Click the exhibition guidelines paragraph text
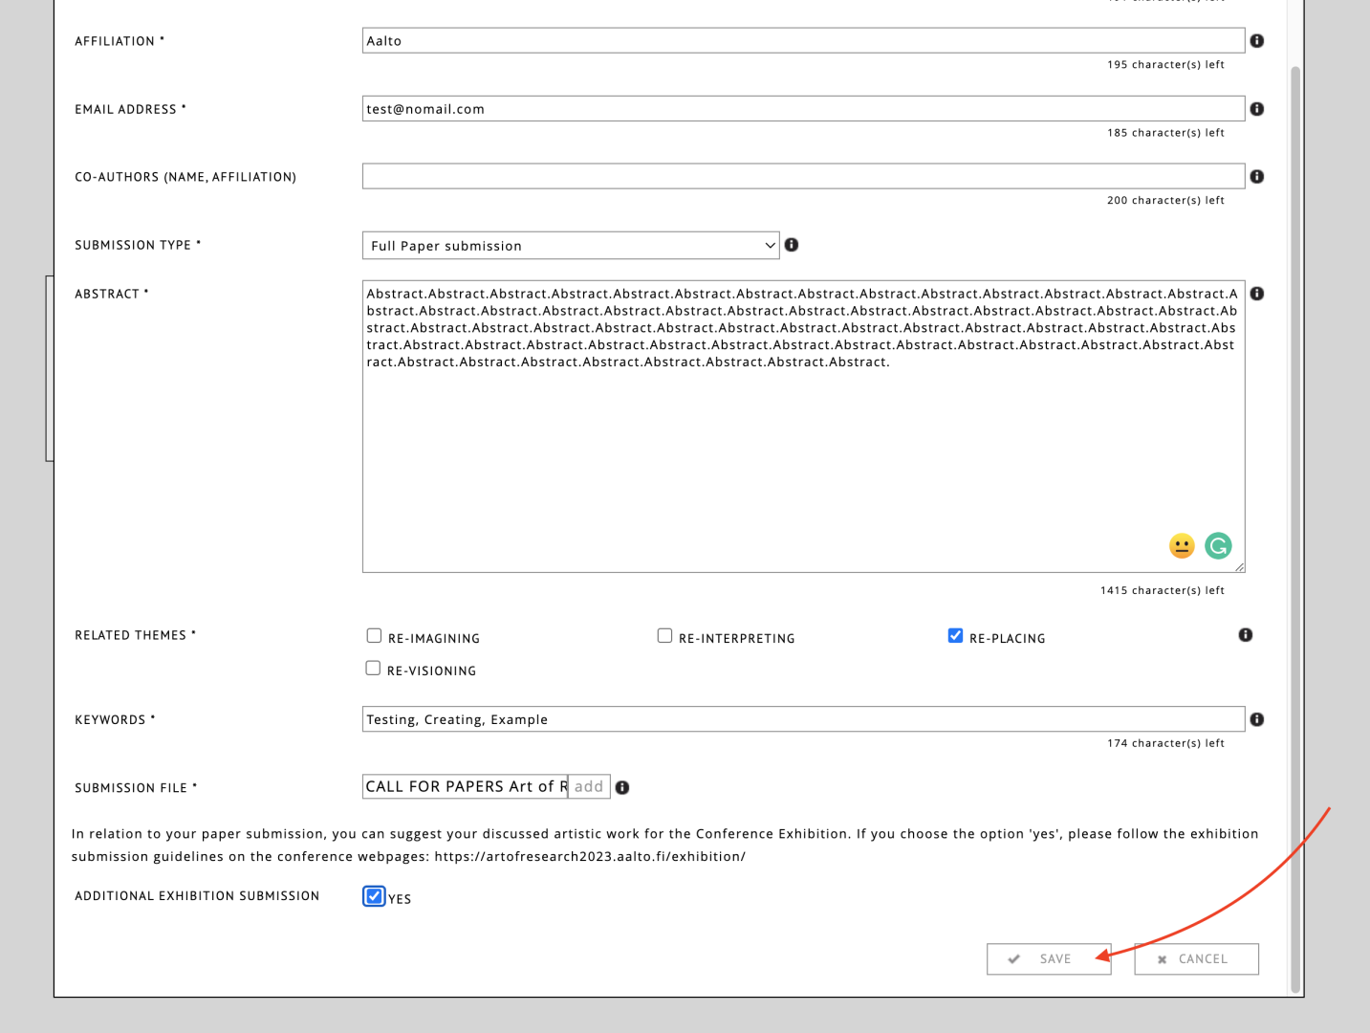 [x=664, y=846]
